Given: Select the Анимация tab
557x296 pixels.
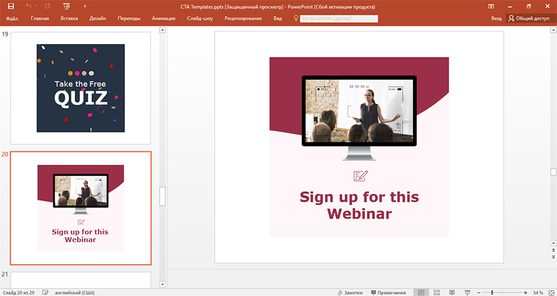Looking at the screenshot, I should pyautogui.click(x=163, y=19).
